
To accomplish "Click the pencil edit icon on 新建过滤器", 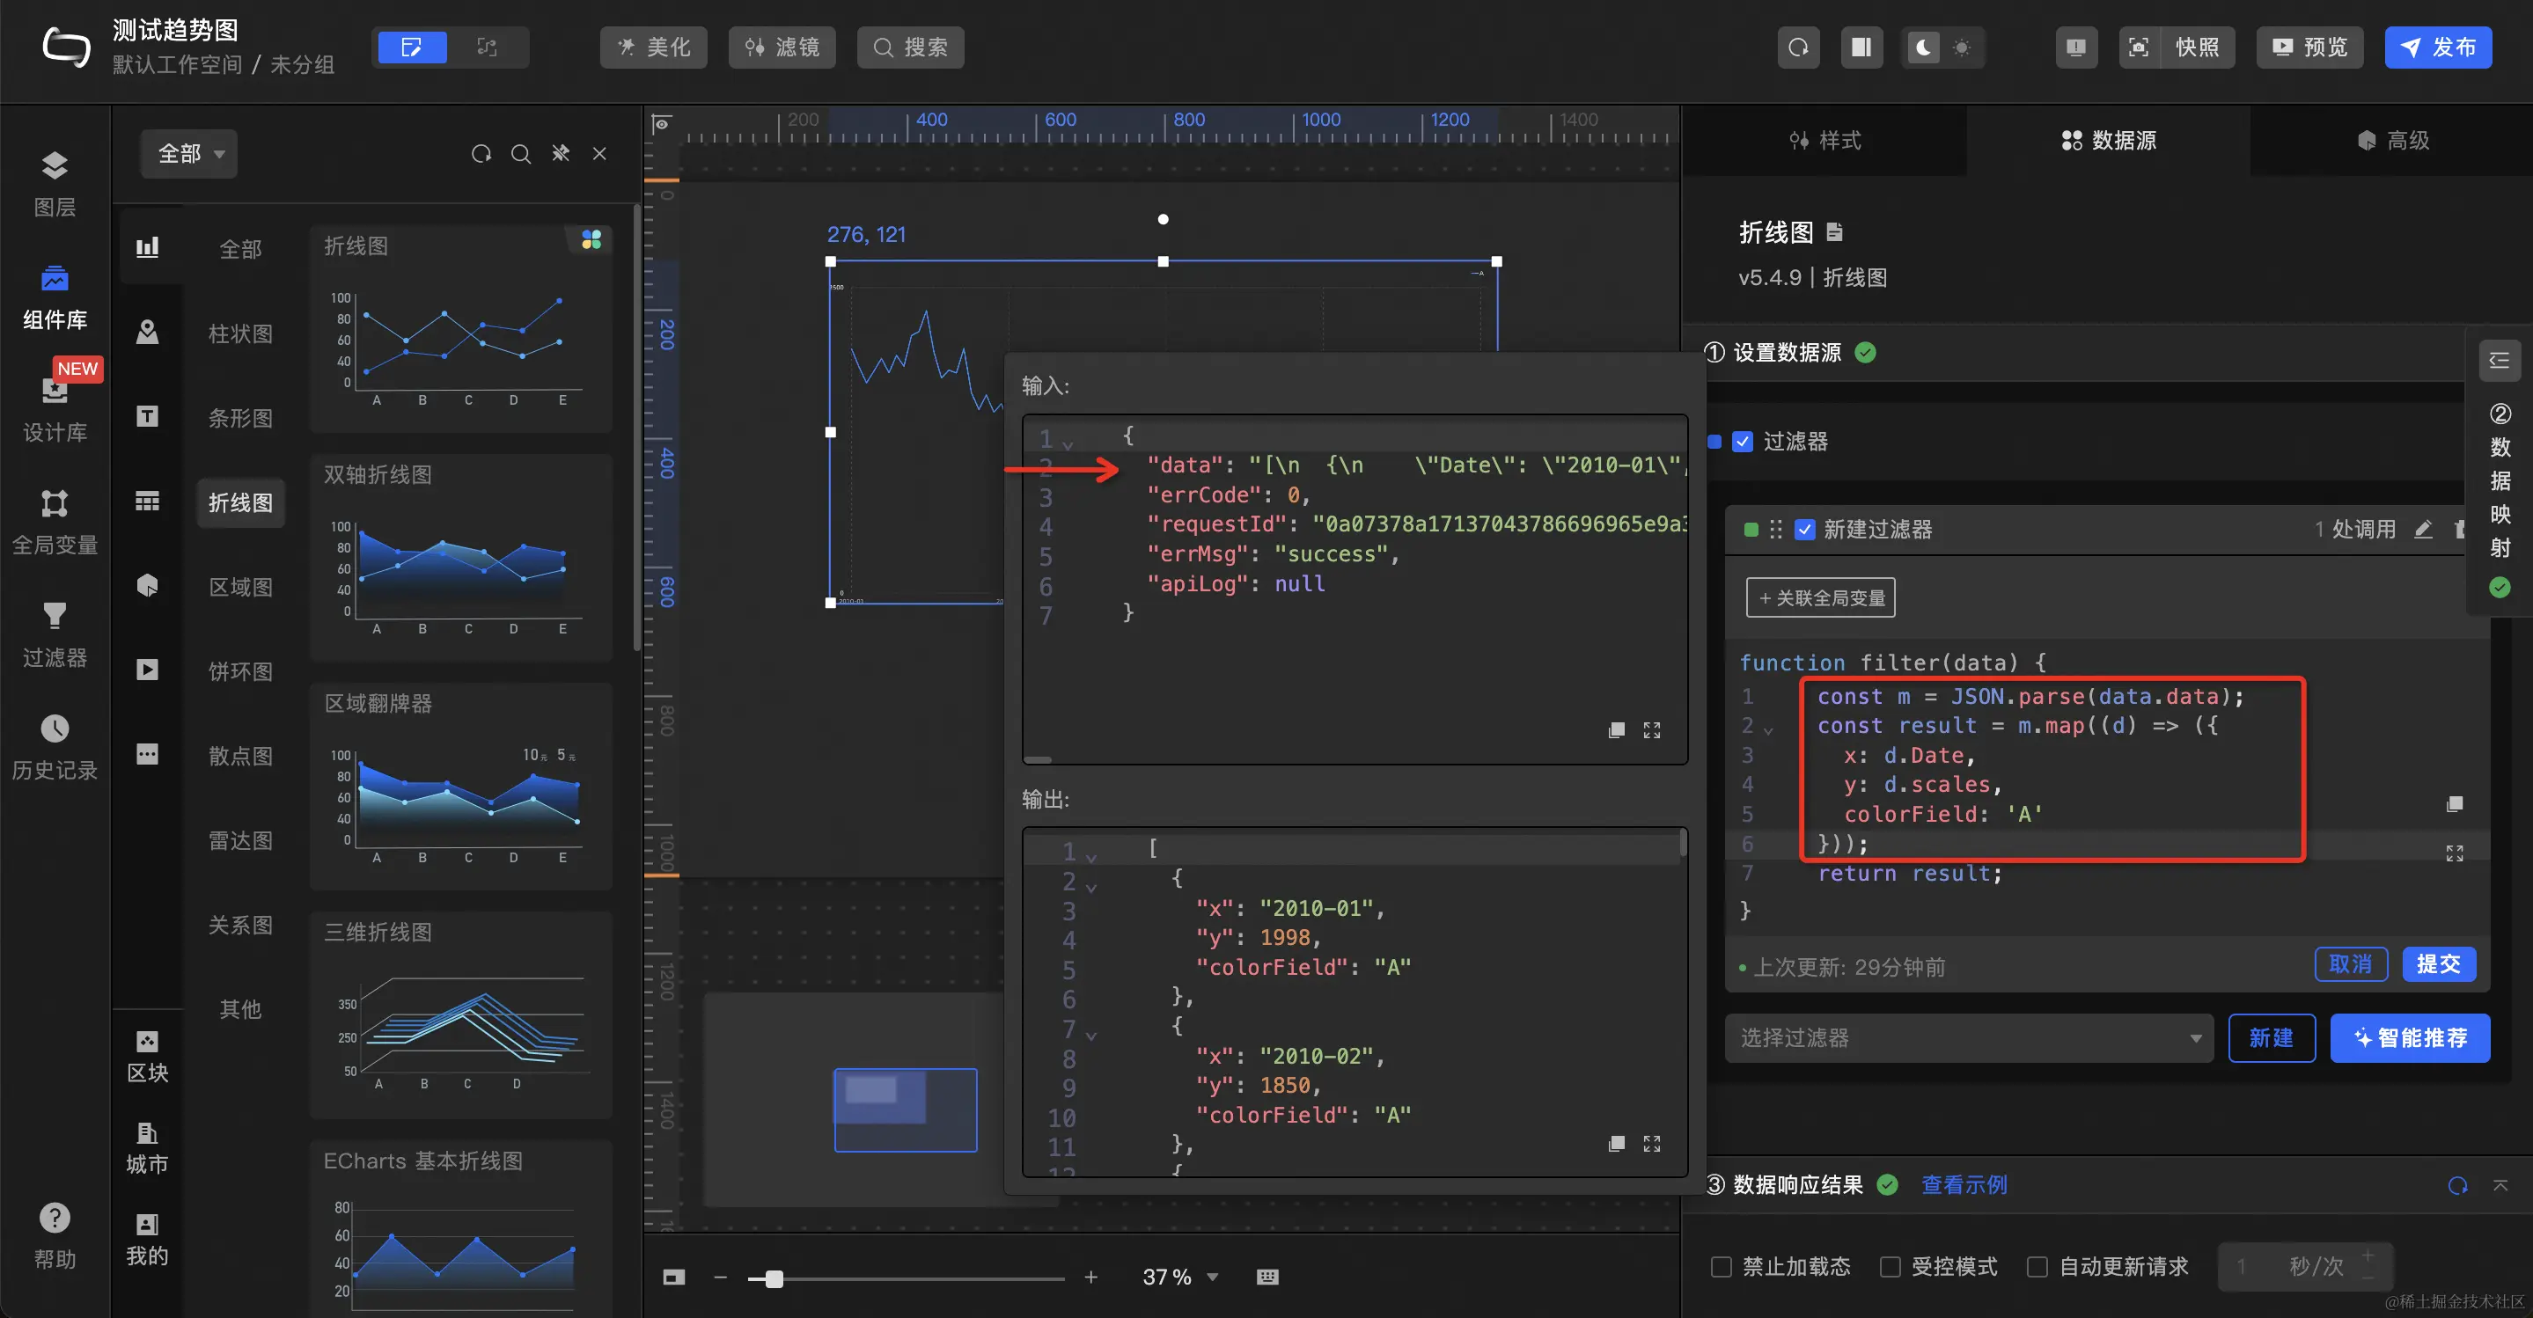I will click(2423, 530).
